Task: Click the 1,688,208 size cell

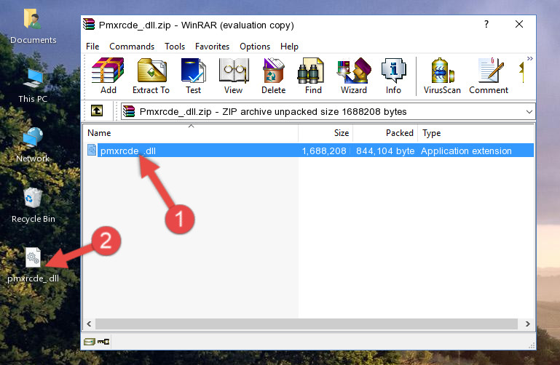Action: tap(324, 151)
